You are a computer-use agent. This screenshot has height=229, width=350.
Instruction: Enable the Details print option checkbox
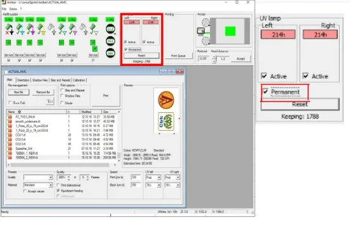pyautogui.click(x=62, y=103)
